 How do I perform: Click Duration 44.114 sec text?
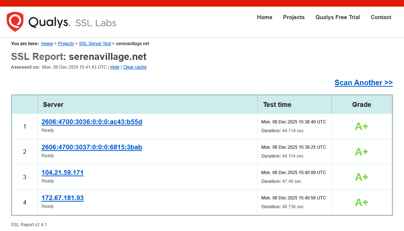282,156
